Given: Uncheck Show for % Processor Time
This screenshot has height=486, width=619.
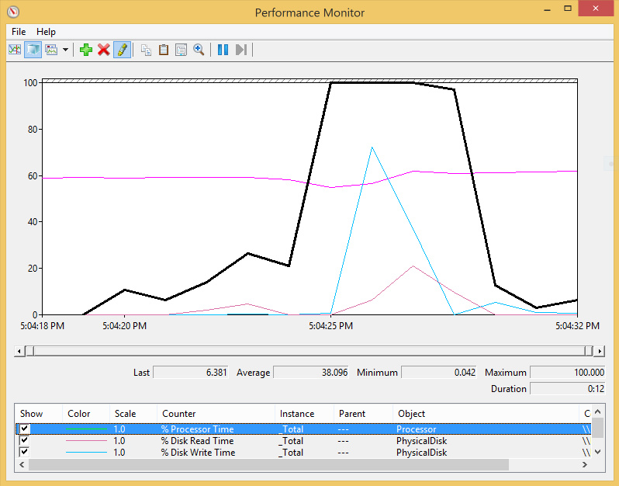Looking at the screenshot, I should [x=25, y=429].
